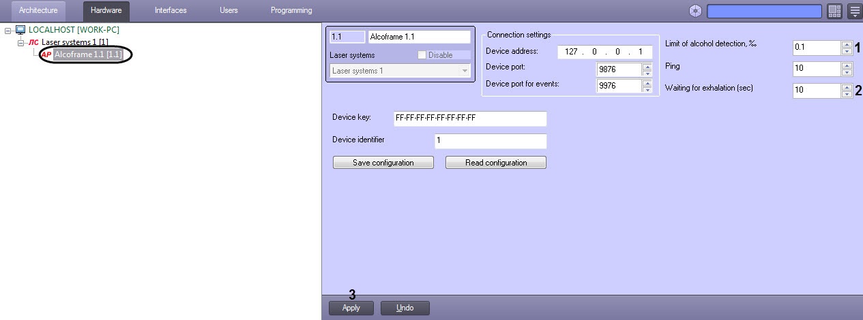The width and height of the screenshot is (863, 320).
Task: Click the round gear icon beside search bar
Action: pyautogui.click(x=695, y=11)
